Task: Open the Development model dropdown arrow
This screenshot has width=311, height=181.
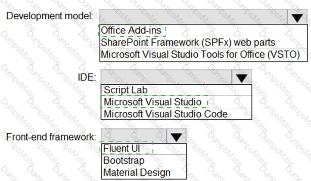Action: [297, 18]
